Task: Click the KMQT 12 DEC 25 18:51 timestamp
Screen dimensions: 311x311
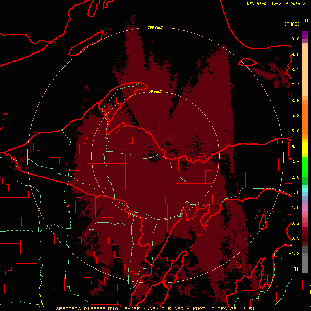Action: tap(224, 309)
